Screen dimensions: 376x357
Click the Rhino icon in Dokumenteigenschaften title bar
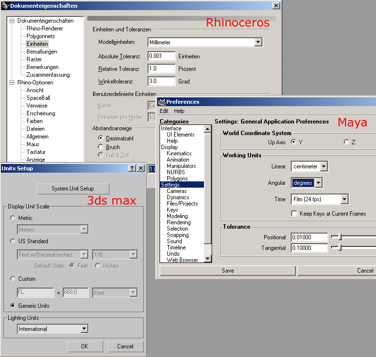point(5,5)
